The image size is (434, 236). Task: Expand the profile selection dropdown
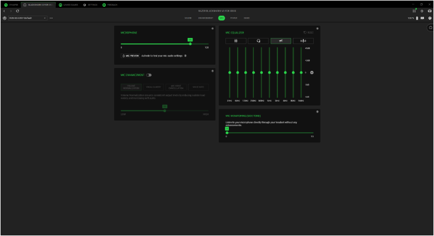[27, 18]
